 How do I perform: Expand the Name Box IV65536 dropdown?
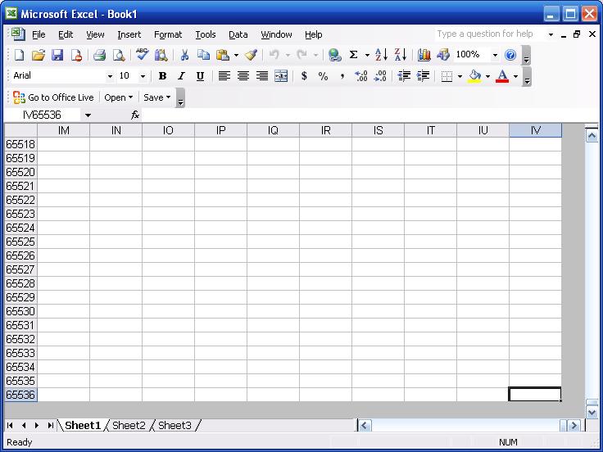(88, 115)
